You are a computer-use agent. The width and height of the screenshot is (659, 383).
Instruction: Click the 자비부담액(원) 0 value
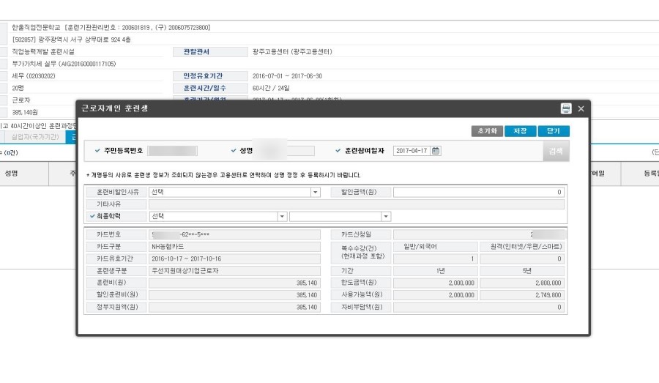coord(479,308)
